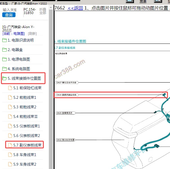Expand folder 2. 电器盒
The height and width of the screenshot is (169, 170).
15,50
